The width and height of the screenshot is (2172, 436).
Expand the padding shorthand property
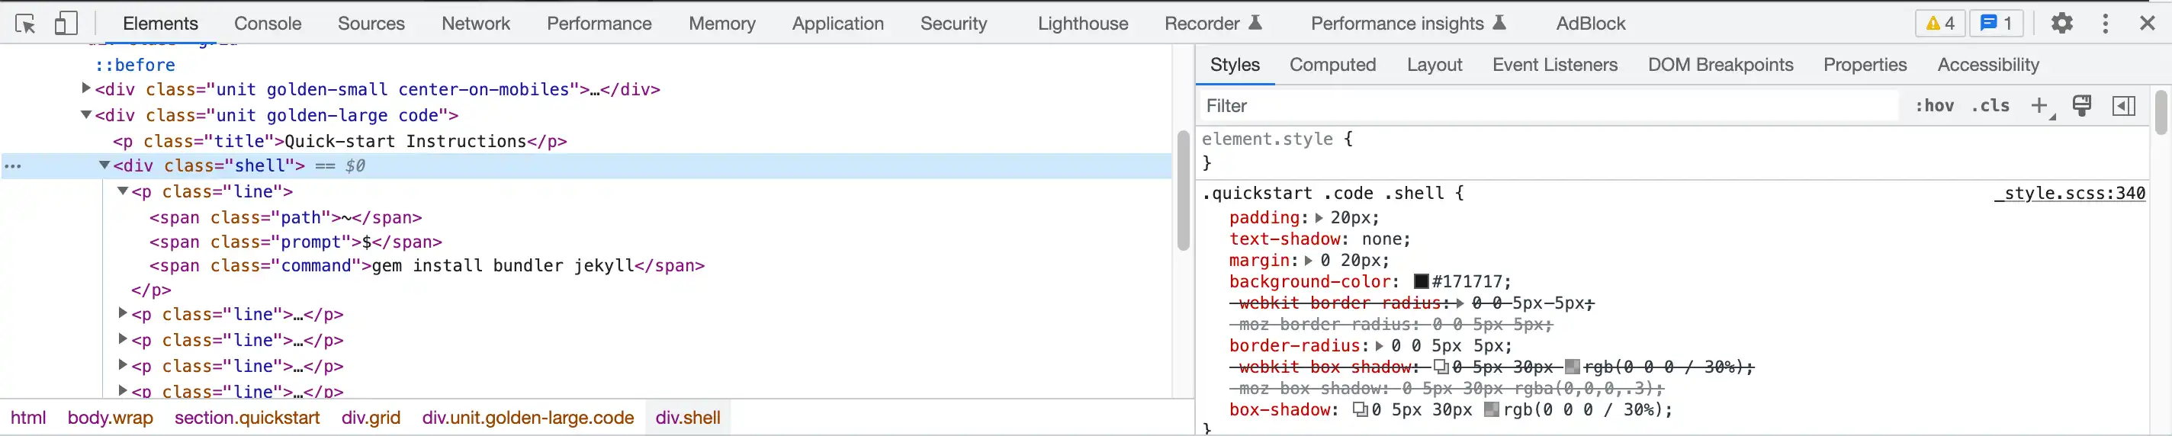1319,217
